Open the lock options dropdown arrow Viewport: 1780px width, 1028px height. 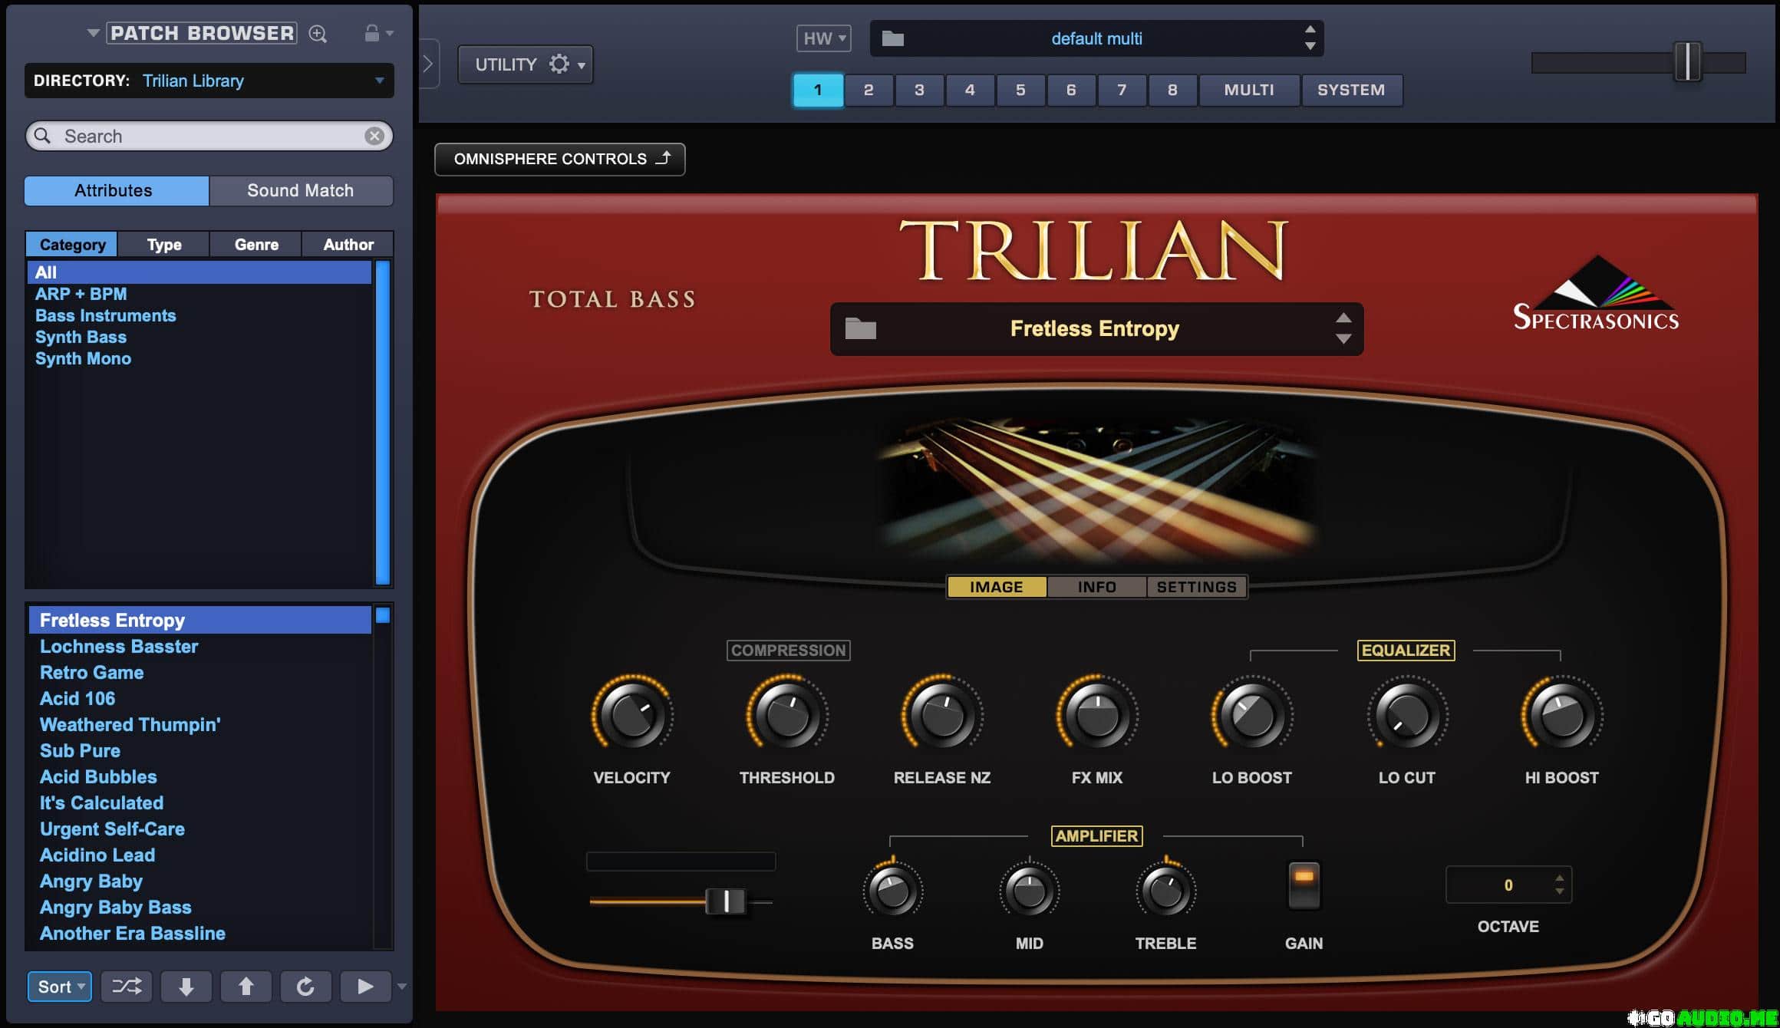click(x=390, y=34)
